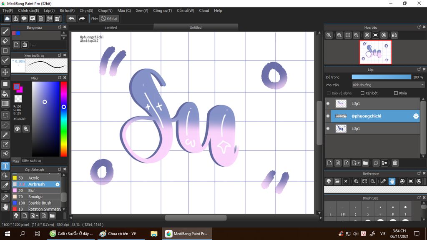This screenshot has width=427, height=240.
Task: Create a new layer folder
Action: [365, 163]
